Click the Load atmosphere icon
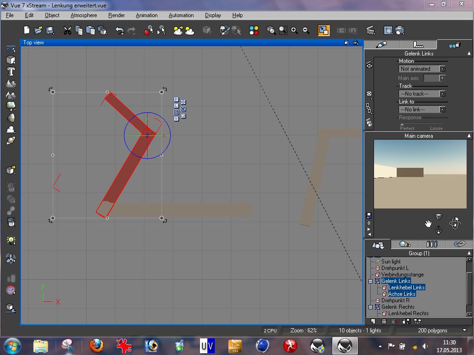474x355 pixels. pyautogui.click(x=178, y=30)
